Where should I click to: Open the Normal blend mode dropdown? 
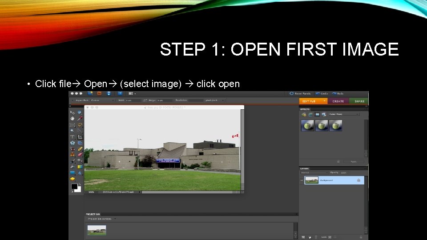point(314,173)
